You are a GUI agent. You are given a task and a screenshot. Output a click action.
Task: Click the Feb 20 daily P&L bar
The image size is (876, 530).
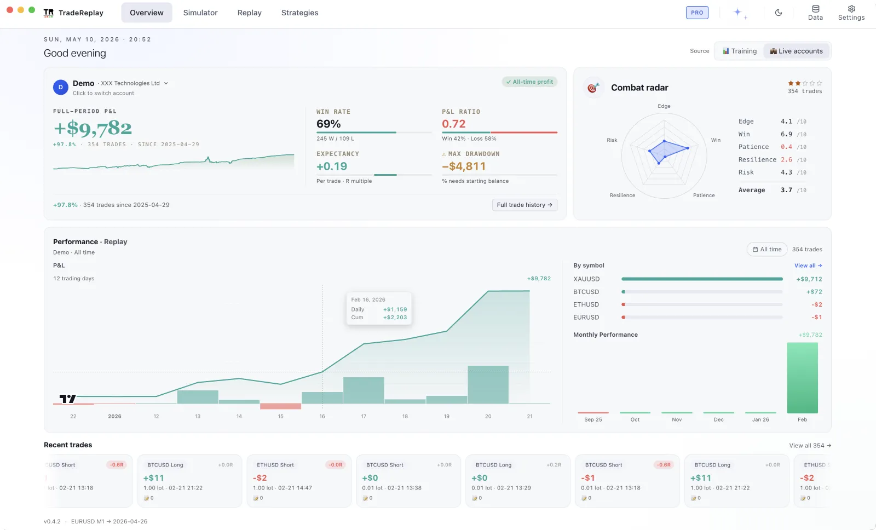tap(488, 385)
